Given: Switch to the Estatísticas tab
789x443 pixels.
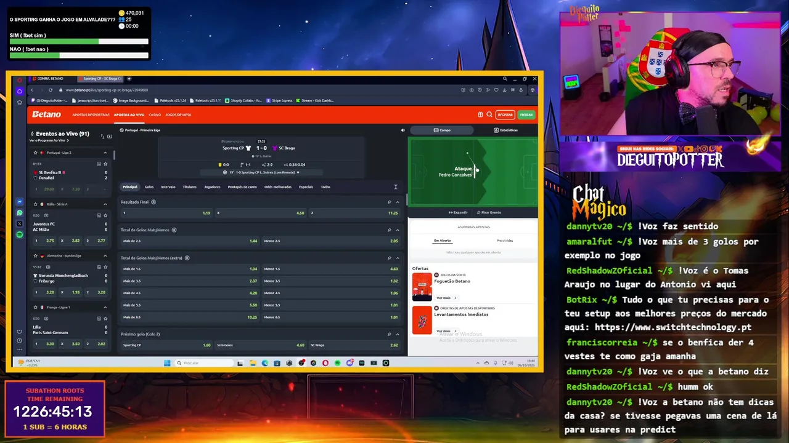Looking at the screenshot, I should [x=505, y=130].
